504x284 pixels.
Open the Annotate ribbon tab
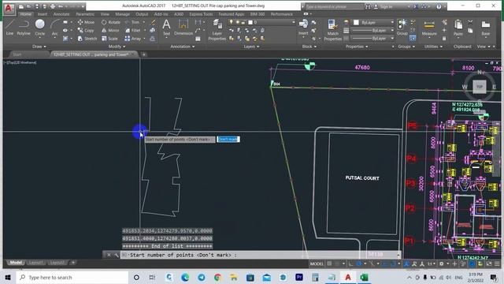(x=61, y=14)
